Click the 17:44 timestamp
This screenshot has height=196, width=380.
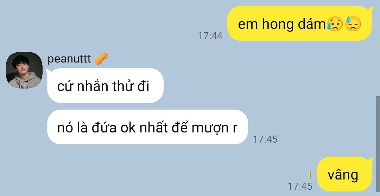click(x=210, y=35)
